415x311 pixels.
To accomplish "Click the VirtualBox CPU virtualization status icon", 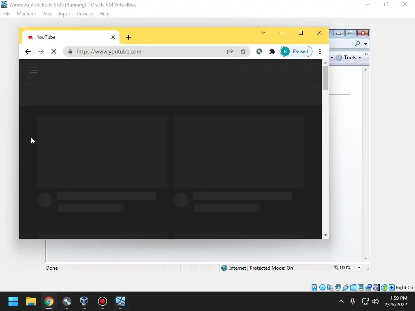I will (x=376, y=287).
